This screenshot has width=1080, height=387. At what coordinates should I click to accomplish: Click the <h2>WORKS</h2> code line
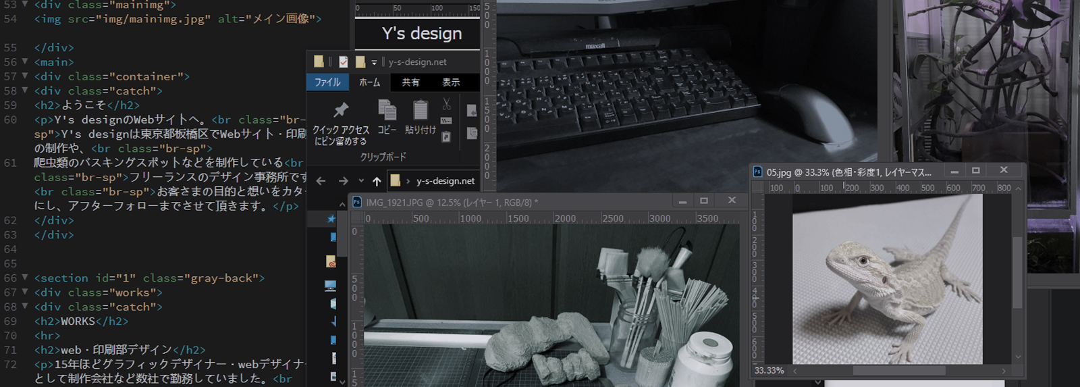coord(81,321)
